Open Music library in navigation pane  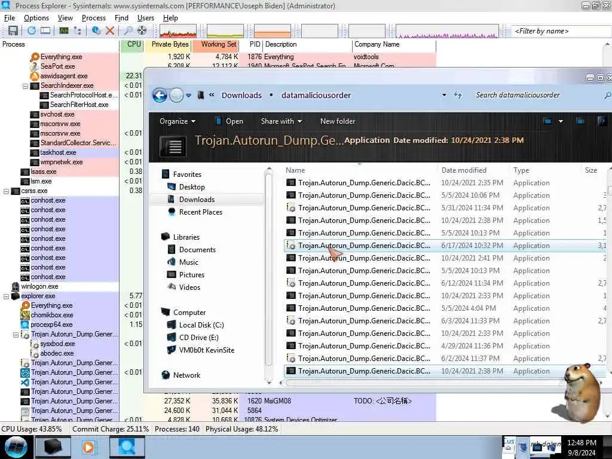point(188,262)
